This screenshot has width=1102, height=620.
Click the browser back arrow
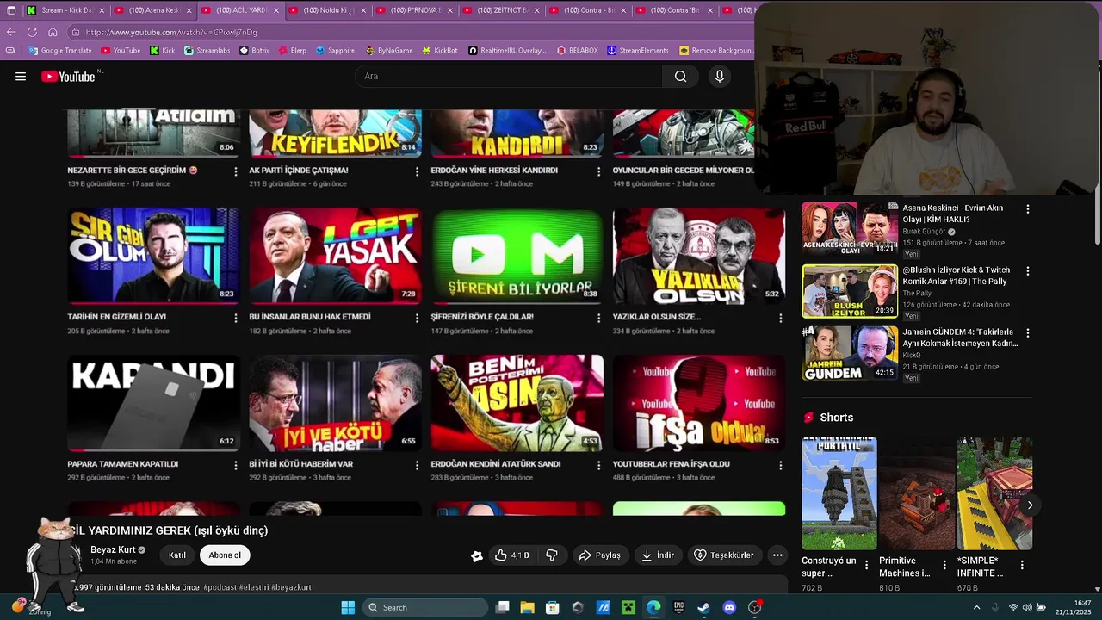click(x=11, y=32)
